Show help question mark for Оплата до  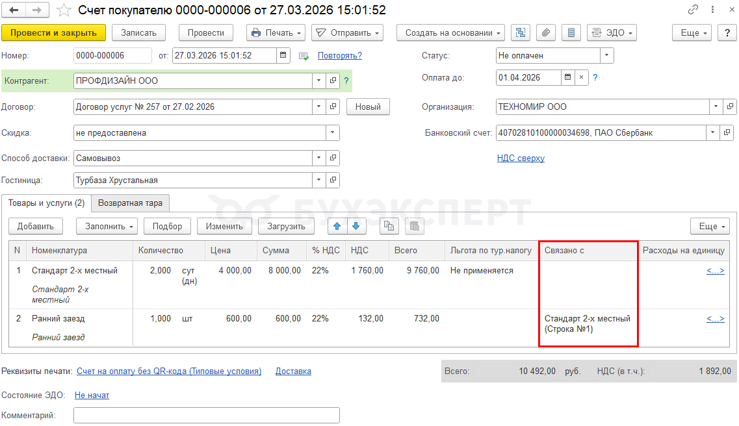595,77
